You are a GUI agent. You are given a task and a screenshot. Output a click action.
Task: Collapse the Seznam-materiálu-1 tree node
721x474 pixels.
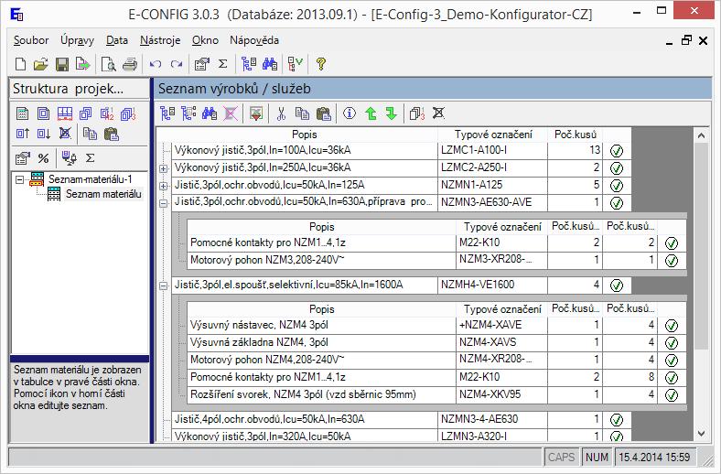click(19, 179)
